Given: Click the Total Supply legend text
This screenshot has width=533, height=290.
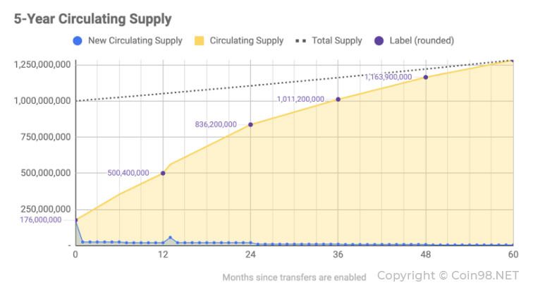Looking at the screenshot, I should point(337,40).
